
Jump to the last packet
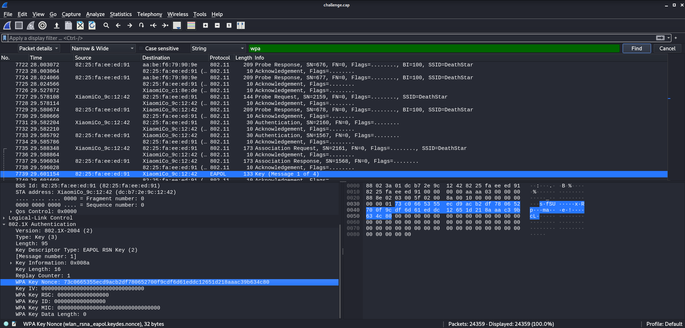click(165, 25)
